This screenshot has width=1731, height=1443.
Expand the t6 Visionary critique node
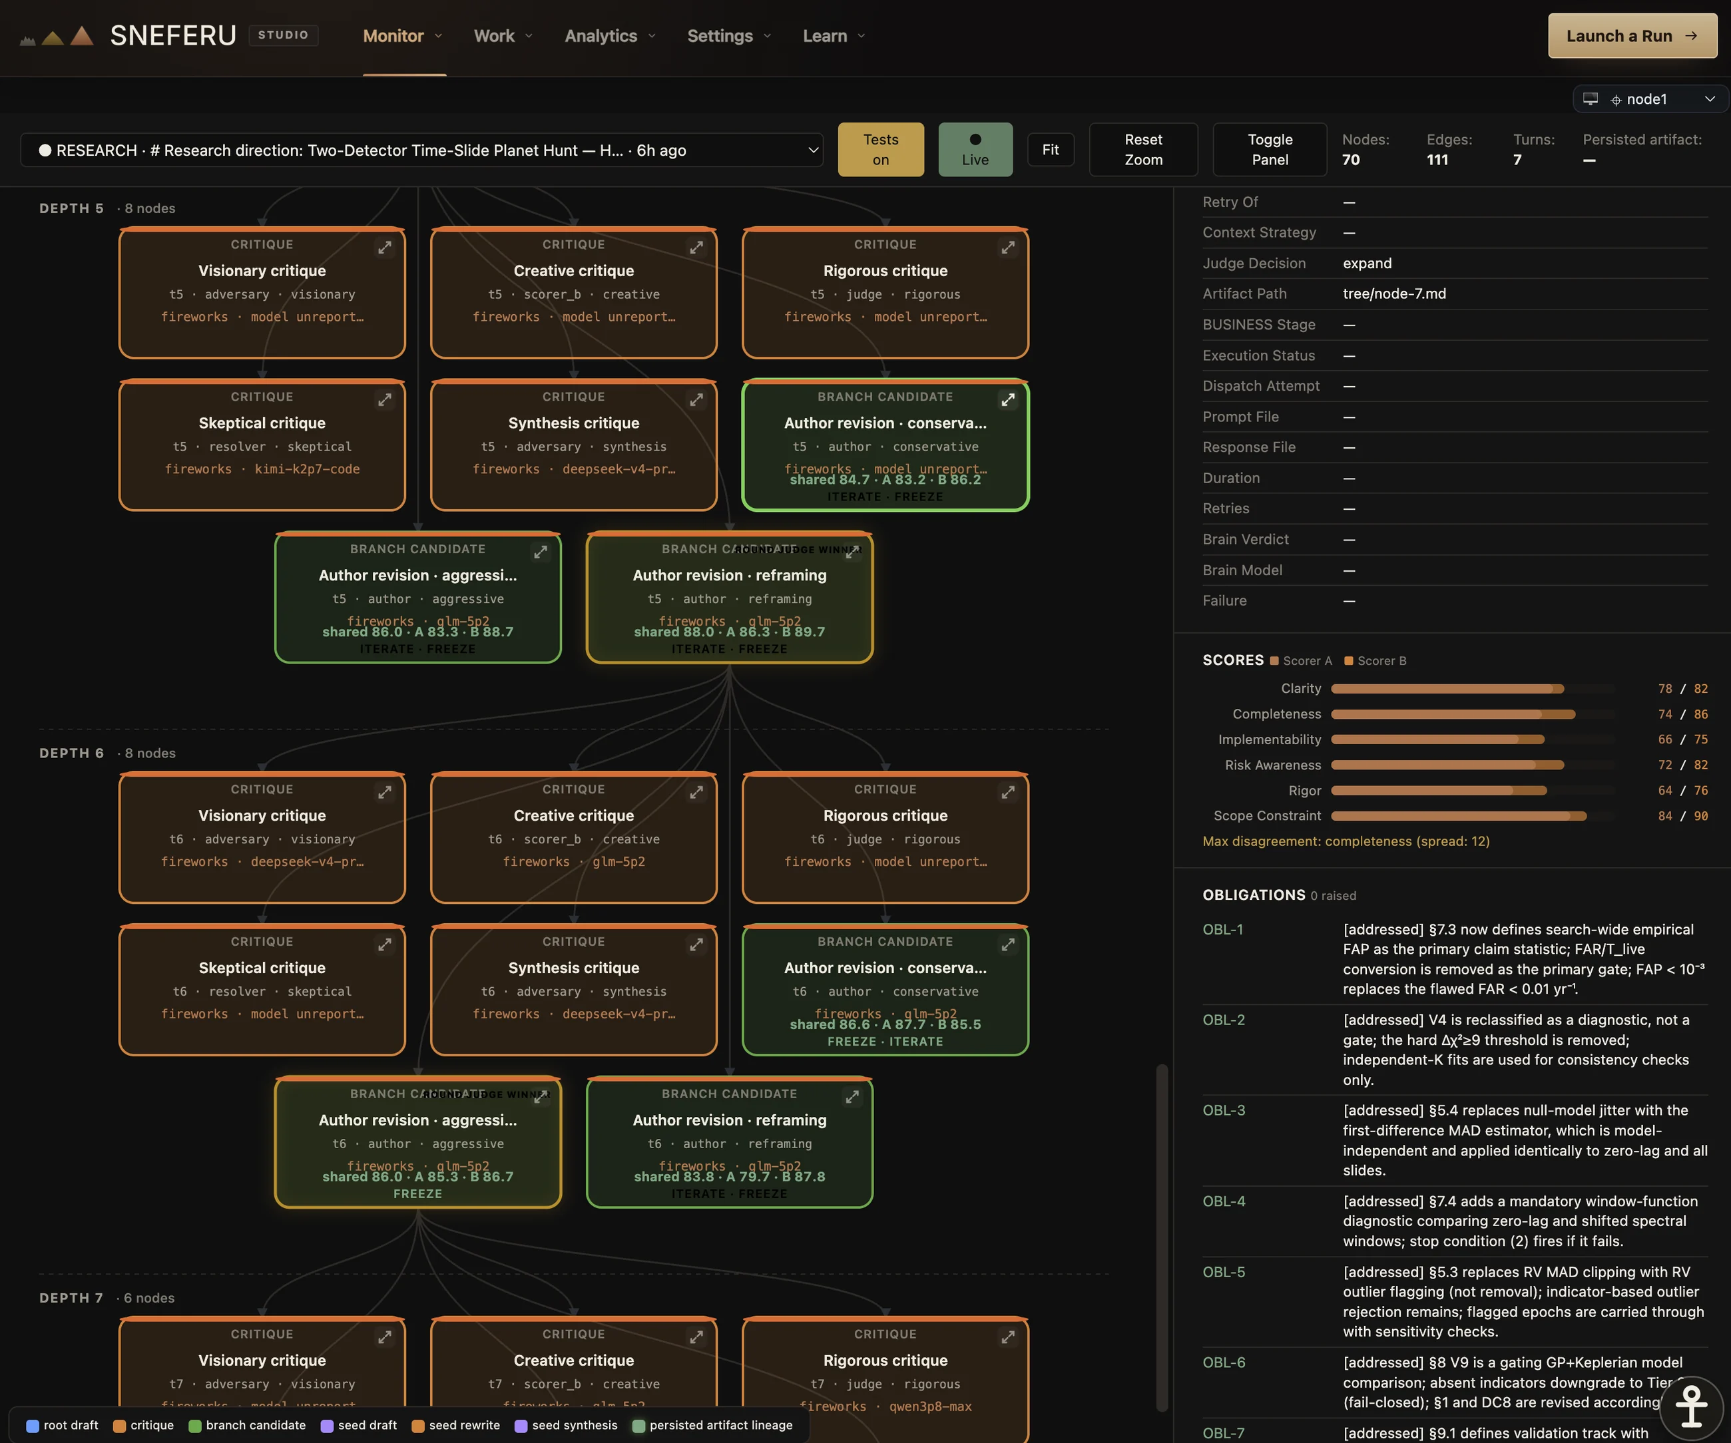(x=385, y=792)
